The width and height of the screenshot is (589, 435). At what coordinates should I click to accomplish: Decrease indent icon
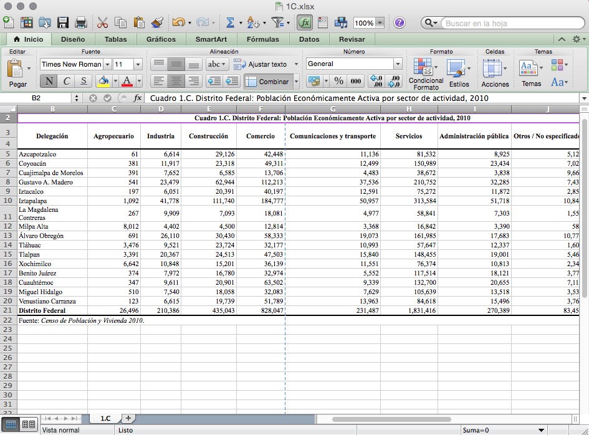coord(214,81)
